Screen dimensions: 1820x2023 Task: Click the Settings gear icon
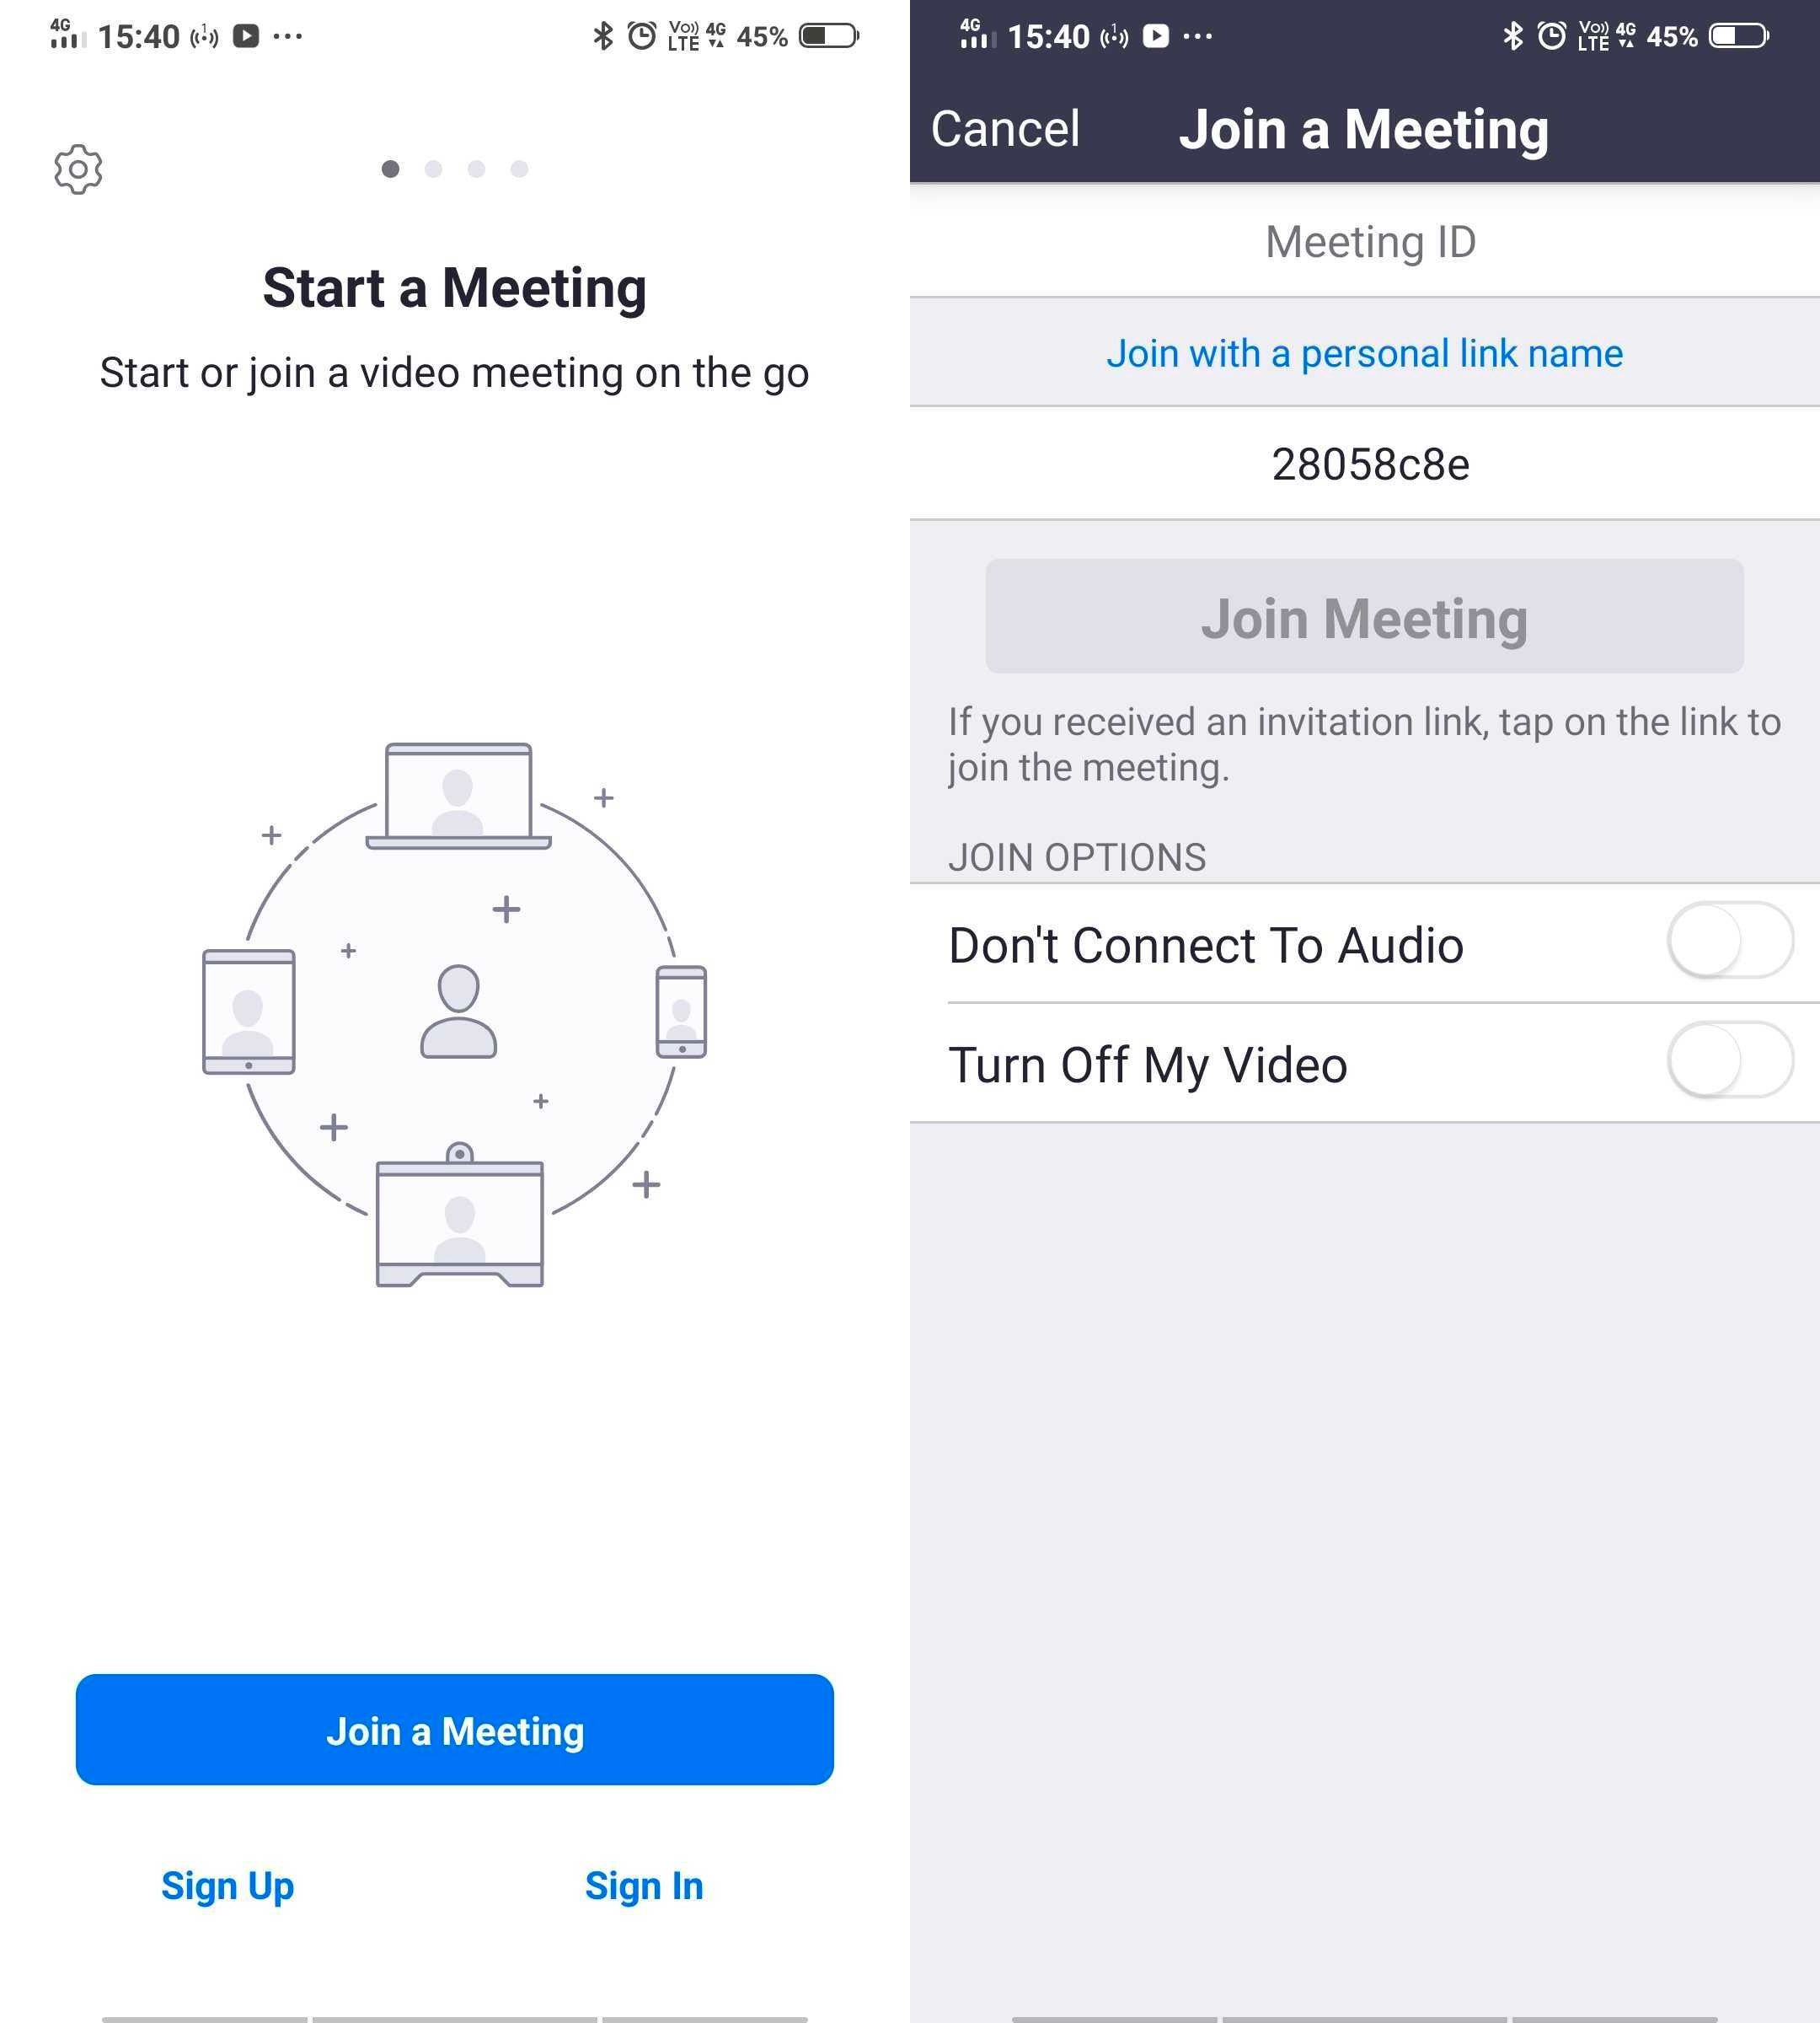pos(78,169)
